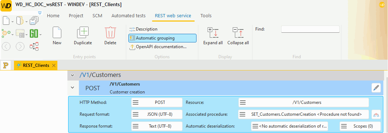Screen dimensions: 388x133
Task: Delete the selected entry point
Action: pyautogui.click(x=110, y=36)
